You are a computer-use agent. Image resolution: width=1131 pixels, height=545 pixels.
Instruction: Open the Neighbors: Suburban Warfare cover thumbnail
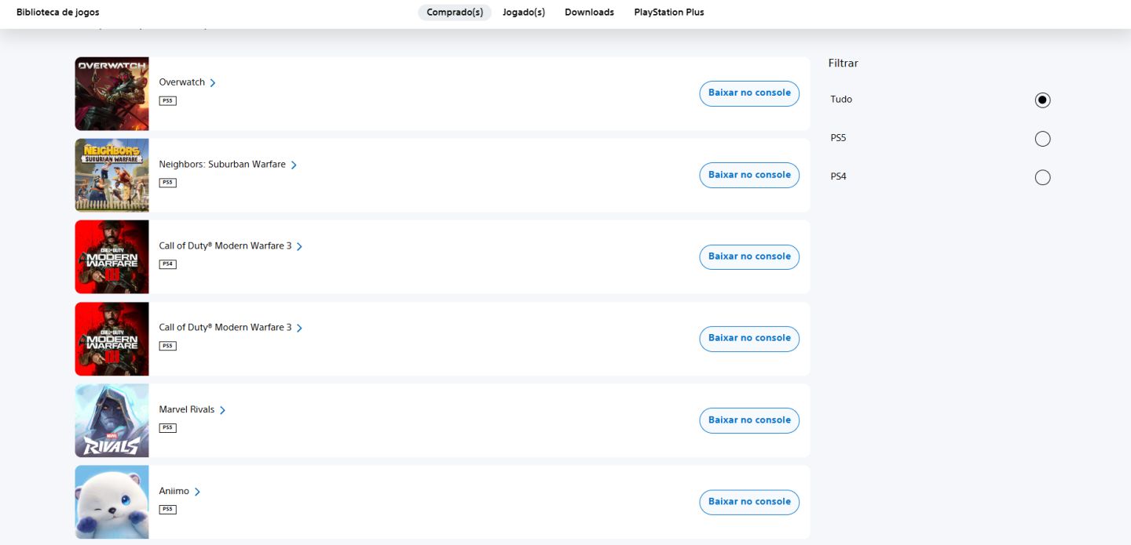pyautogui.click(x=112, y=175)
